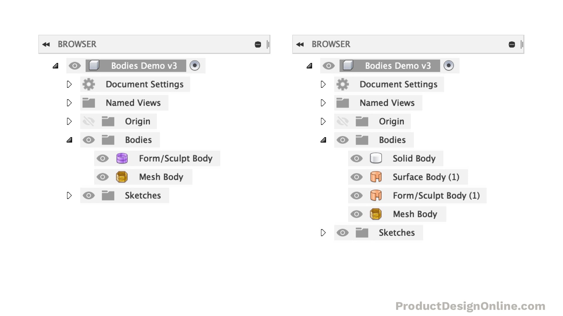Hide the Solid Body with its eye icon

pyautogui.click(x=357, y=158)
